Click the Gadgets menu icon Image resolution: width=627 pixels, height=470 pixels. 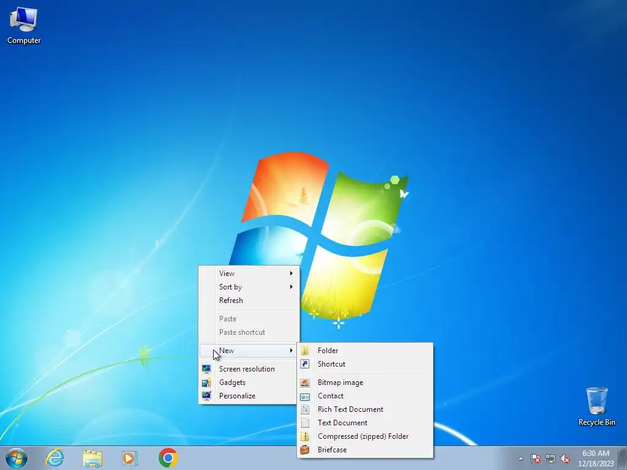206,382
